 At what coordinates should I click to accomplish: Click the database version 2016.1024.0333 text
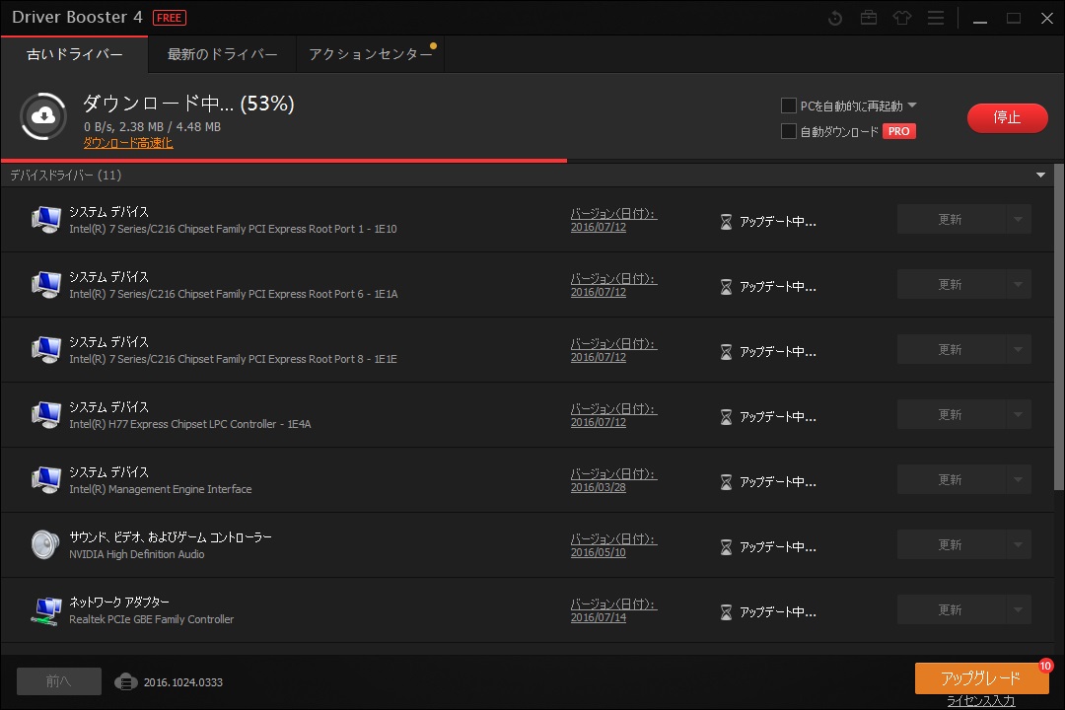[183, 682]
